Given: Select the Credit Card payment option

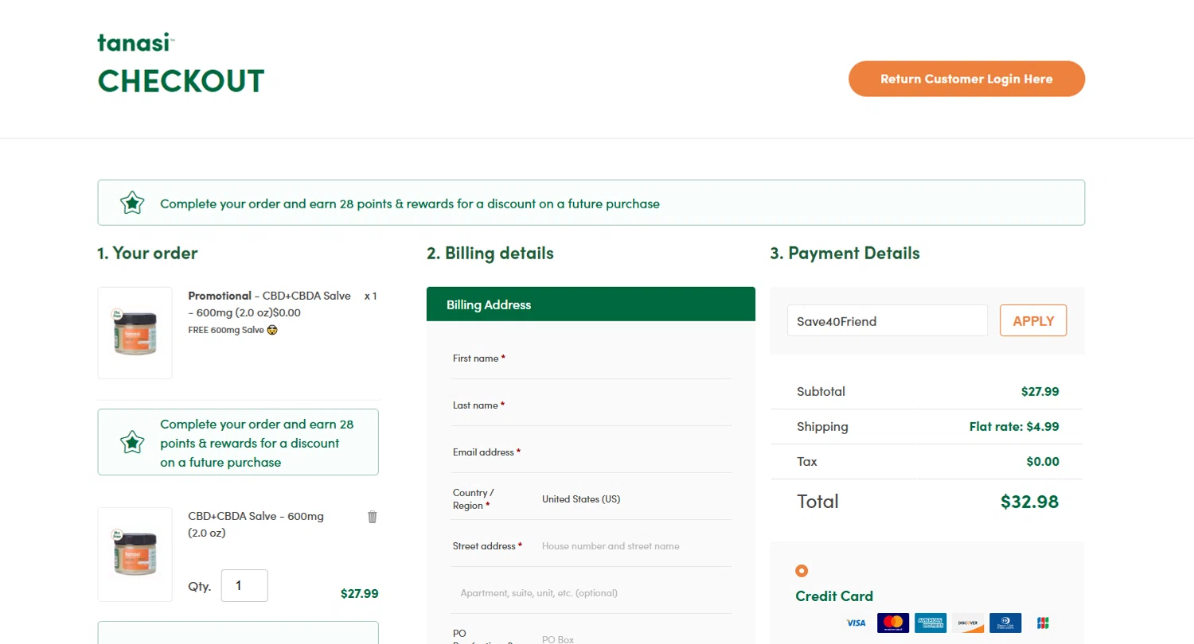Looking at the screenshot, I should point(802,570).
